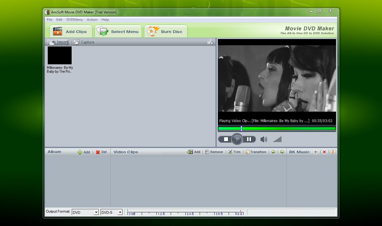
Task: Move clip right with green arrow
Action: tap(282, 152)
